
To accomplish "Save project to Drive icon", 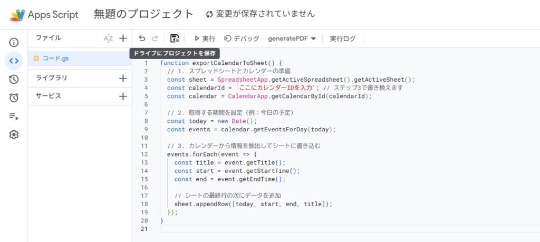I will (x=175, y=38).
